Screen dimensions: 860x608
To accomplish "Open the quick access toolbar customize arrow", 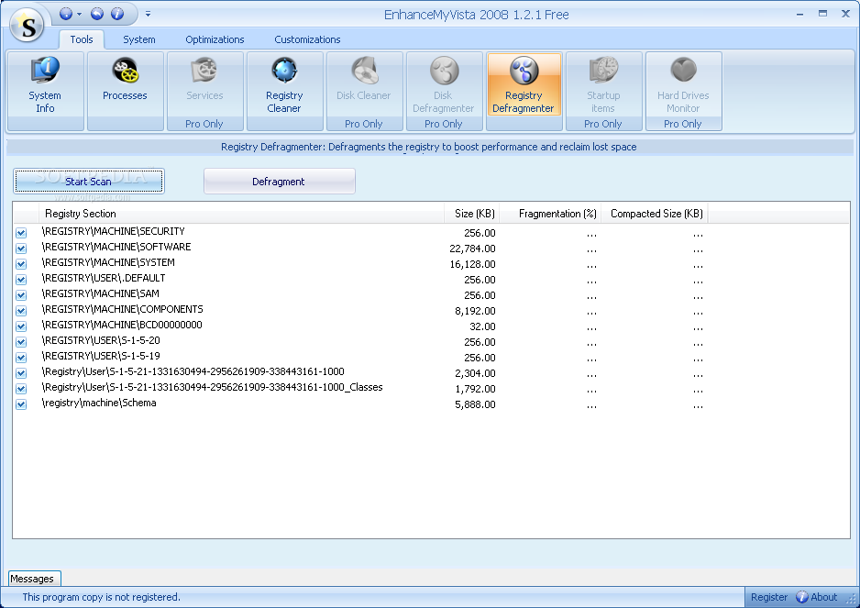I will (x=149, y=15).
